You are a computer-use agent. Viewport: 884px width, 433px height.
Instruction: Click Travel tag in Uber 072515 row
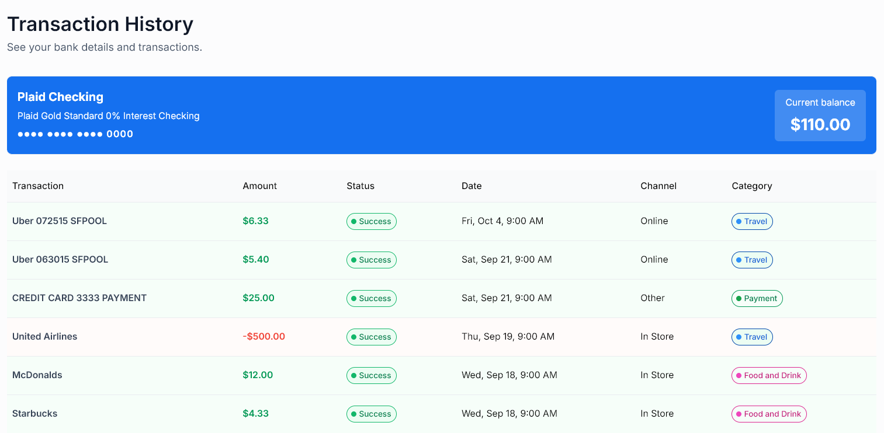pyautogui.click(x=752, y=222)
